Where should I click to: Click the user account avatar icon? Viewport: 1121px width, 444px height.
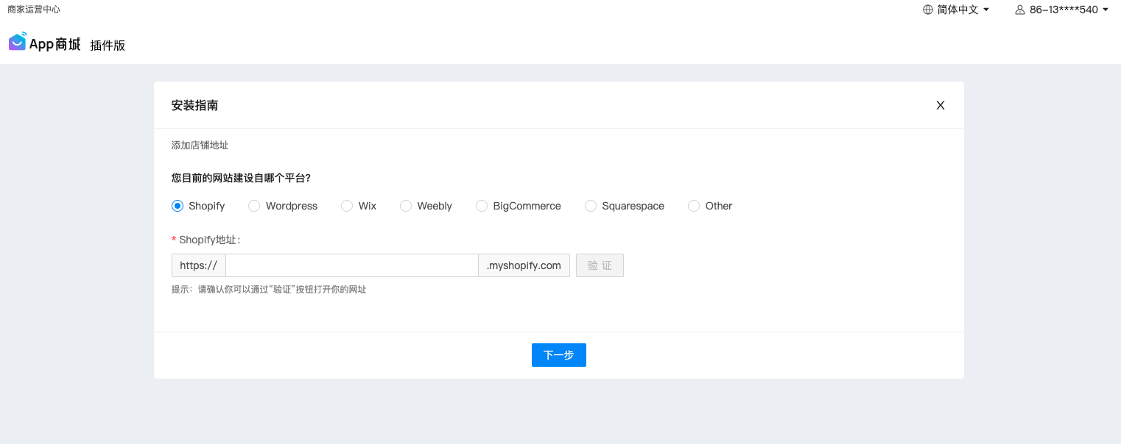[1020, 10]
